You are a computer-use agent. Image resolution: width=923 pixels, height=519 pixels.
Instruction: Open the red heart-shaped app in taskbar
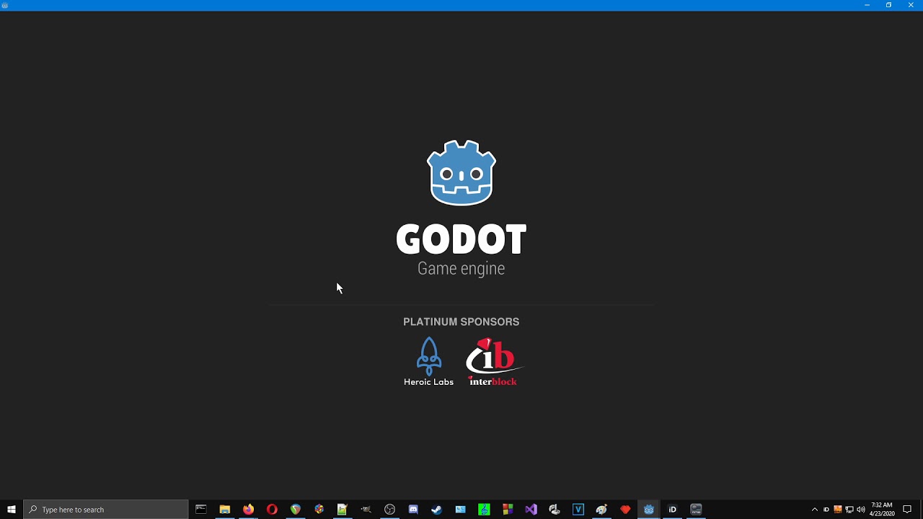[x=625, y=510]
